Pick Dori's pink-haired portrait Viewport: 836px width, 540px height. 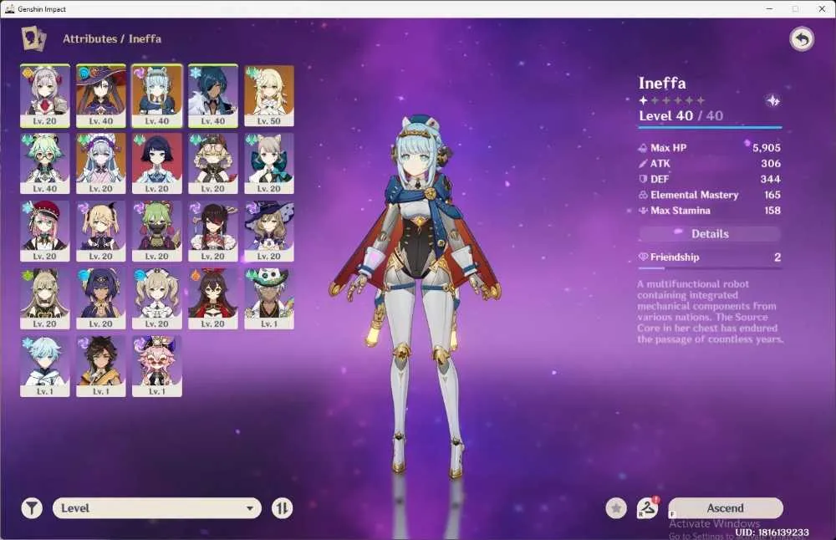(157, 366)
